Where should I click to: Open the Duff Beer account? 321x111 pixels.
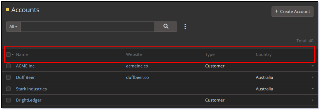(x=25, y=77)
